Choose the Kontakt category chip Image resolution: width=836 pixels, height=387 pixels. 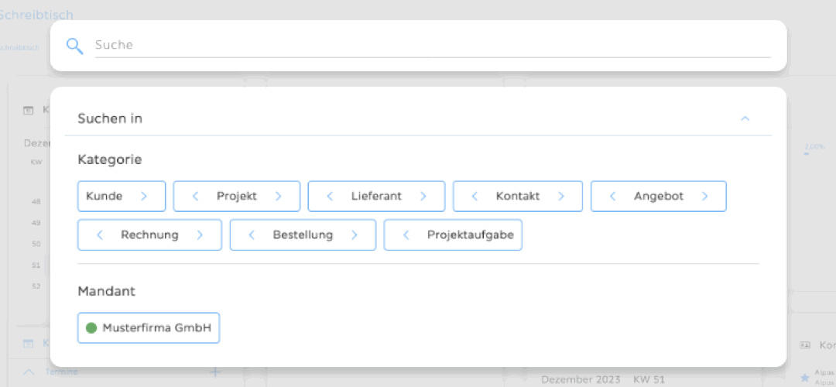[x=517, y=197]
